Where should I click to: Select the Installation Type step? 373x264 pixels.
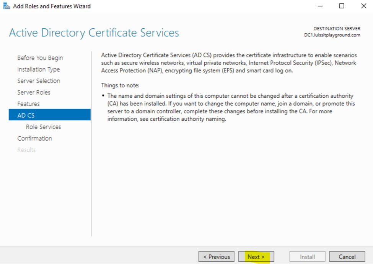(39, 69)
